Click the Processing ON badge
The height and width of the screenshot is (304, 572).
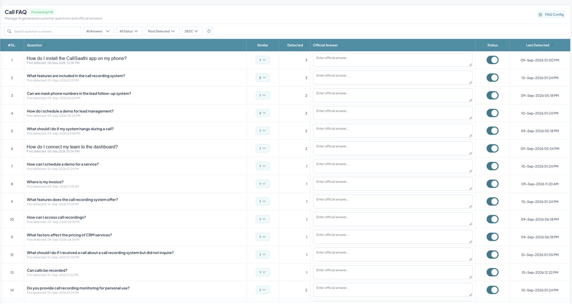[x=42, y=12]
